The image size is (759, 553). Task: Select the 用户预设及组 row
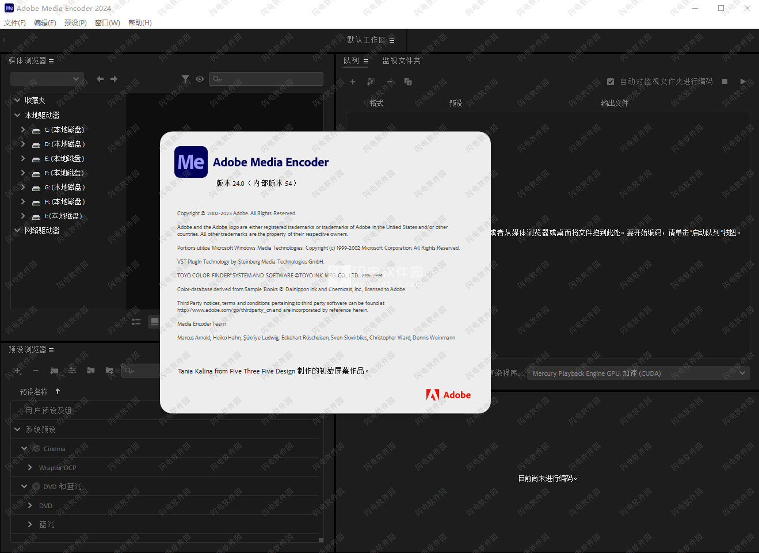point(165,410)
